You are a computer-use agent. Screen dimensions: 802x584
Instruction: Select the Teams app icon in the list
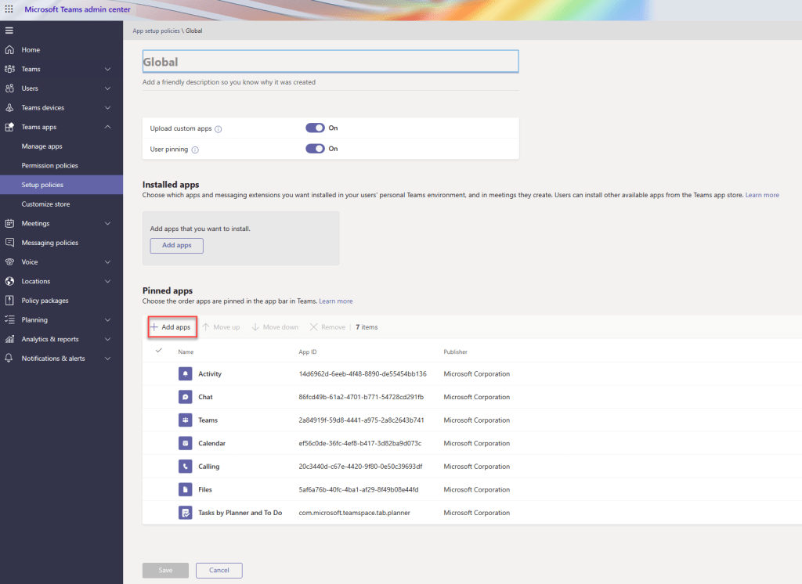(184, 420)
